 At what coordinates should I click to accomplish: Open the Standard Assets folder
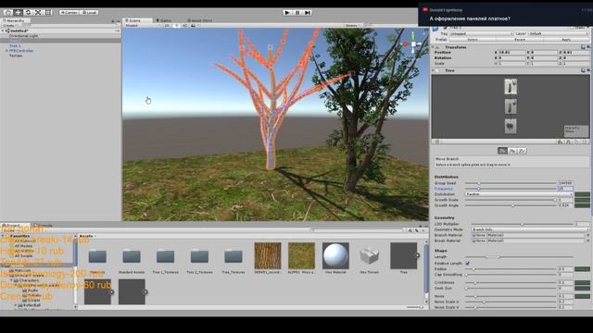coord(132,259)
